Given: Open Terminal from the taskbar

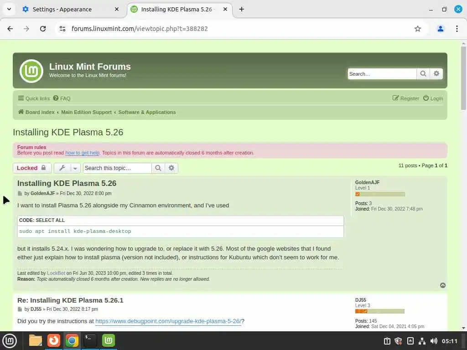Looking at the screenshot, I should (x=90, y=340).
